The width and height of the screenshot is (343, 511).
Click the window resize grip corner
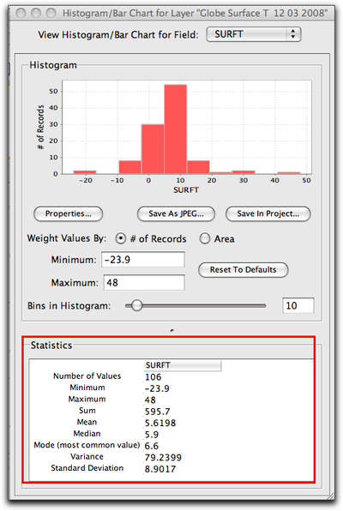(x=330, y=496)
